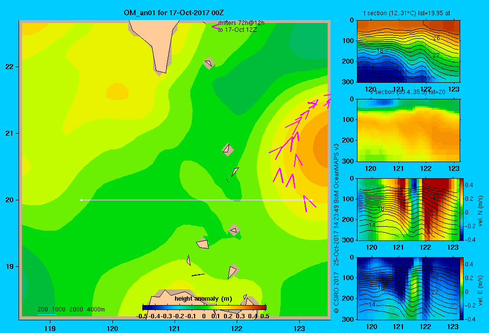Click the "vel. N (m/s)" axis label
The image size is (489, 333).
point(480,211)
